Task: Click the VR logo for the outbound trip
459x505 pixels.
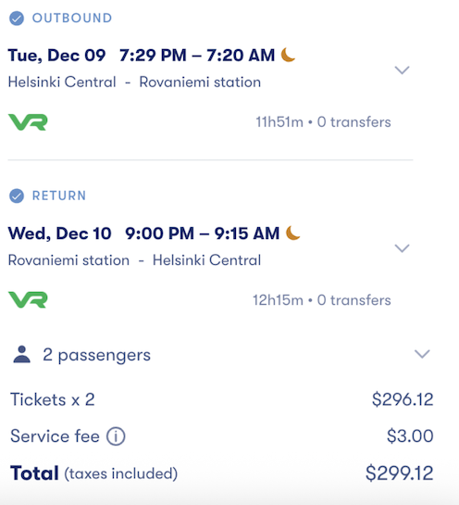Action: [x=28, y=122]
